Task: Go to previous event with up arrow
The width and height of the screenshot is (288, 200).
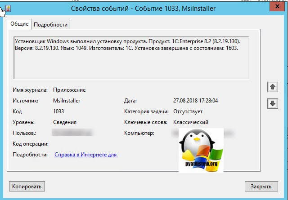Action: click(273, 87)
